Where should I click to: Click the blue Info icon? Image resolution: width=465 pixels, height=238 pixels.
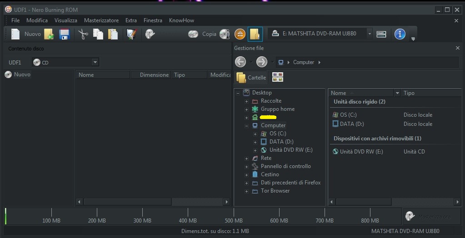[400, 34]
